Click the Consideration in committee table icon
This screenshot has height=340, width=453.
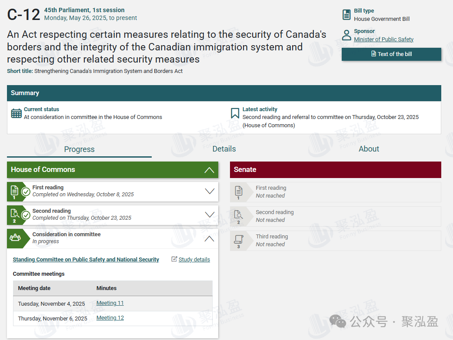click(x=15, y=238)
